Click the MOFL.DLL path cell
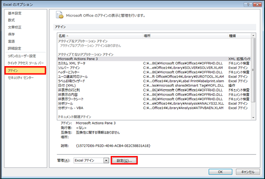 pyautogui.click(x=183, y=86)
